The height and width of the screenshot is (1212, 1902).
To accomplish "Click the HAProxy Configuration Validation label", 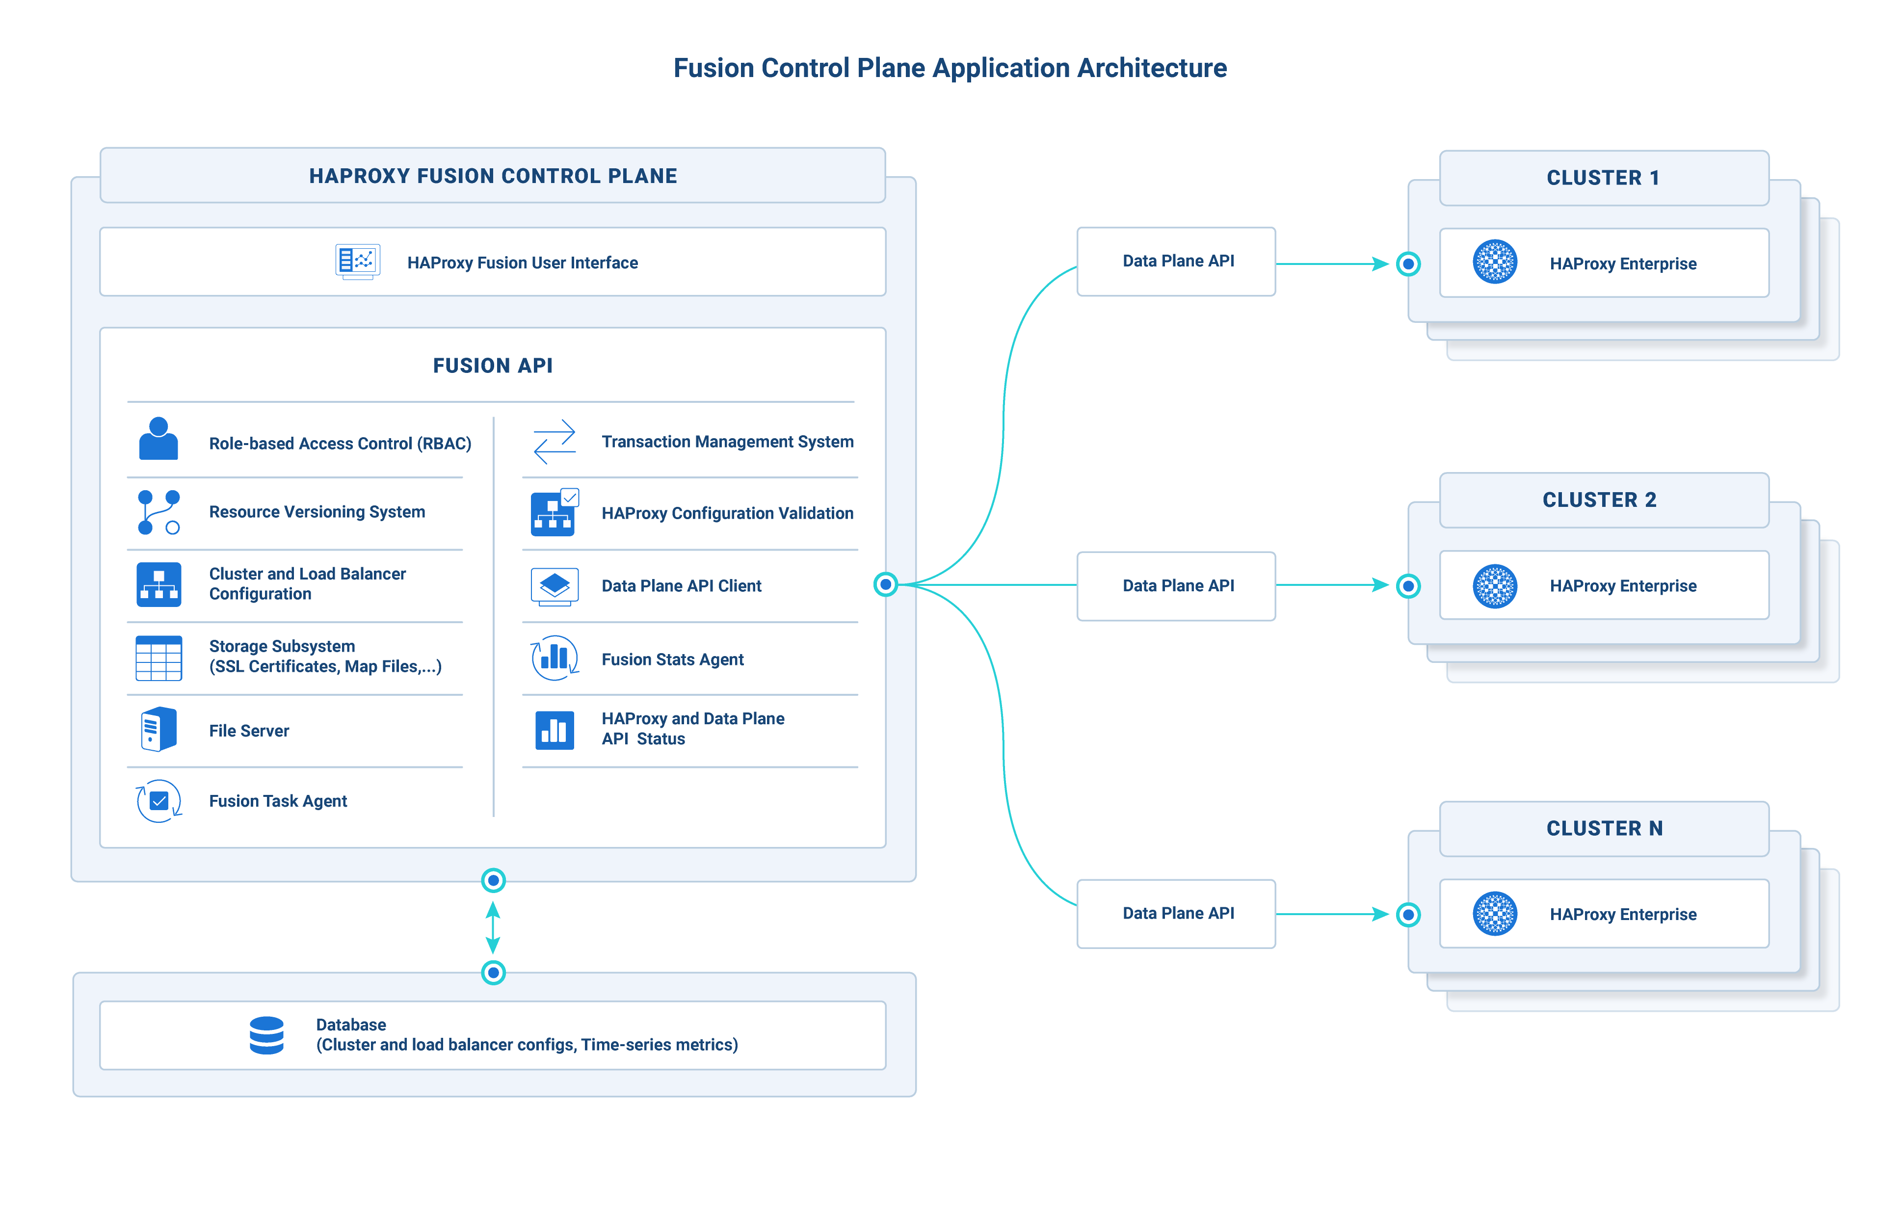I will coord(727,513).
